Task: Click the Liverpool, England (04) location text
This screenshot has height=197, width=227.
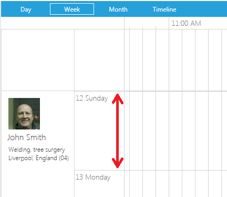Action: (x=38, y=158)
